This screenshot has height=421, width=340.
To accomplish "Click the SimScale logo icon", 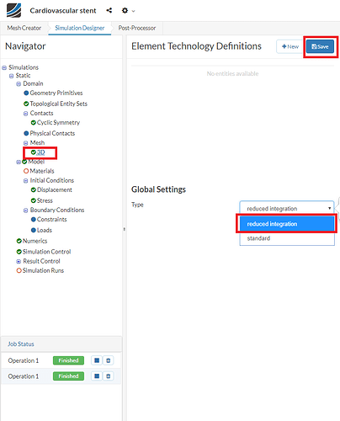I will 13,11.
